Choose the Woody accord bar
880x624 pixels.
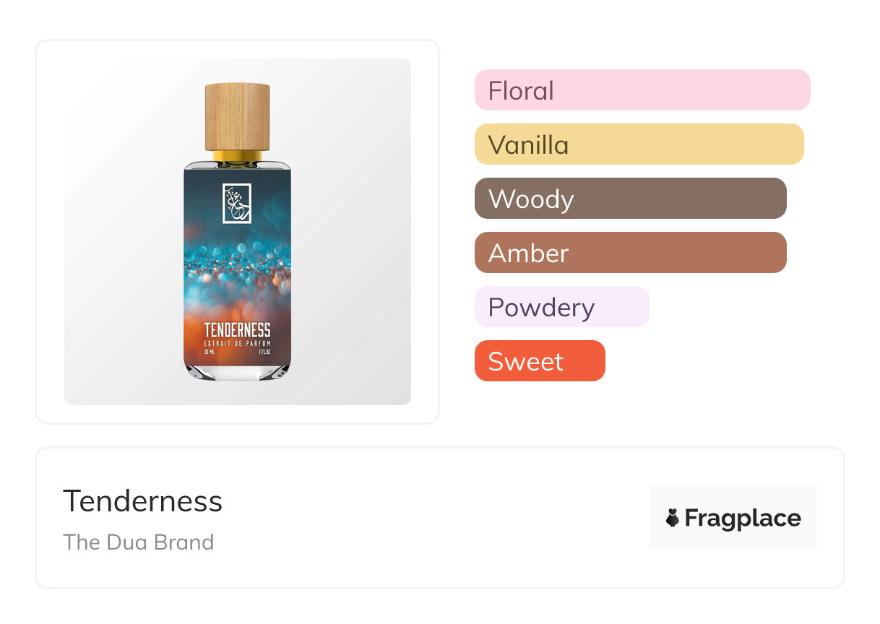click(x=631, y=199)
